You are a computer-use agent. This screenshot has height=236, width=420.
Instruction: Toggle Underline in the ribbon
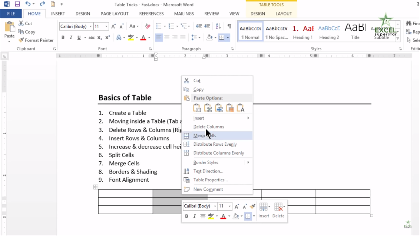click(79, 37)
